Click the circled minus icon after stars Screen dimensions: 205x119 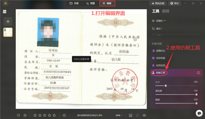[x=64, y=115]
